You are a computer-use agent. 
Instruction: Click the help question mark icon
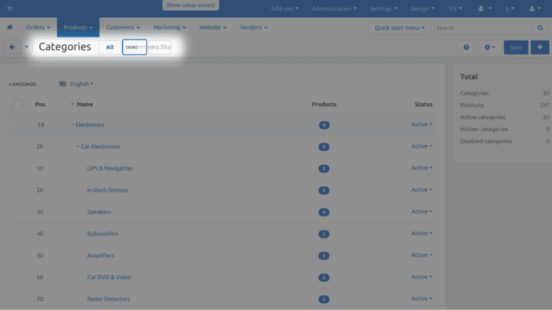(467, 47)
